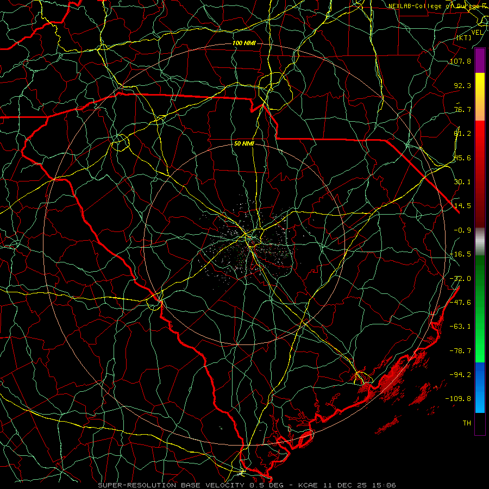Image resolution: width=489 pixels, height=489 pixels.
Task: Click the VEL label above color scale
Action: pyautogui.click(x=477, y=33)
